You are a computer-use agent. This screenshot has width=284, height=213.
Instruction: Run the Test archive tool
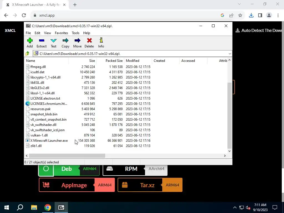(54, 40)
